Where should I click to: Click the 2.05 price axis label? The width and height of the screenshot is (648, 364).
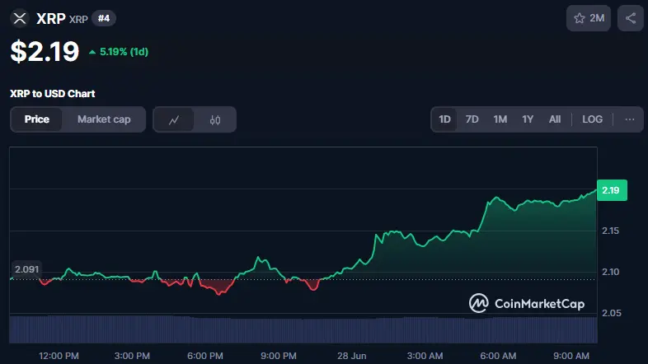[x=611, y=313]
